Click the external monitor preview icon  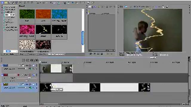(x=126, y=7)
